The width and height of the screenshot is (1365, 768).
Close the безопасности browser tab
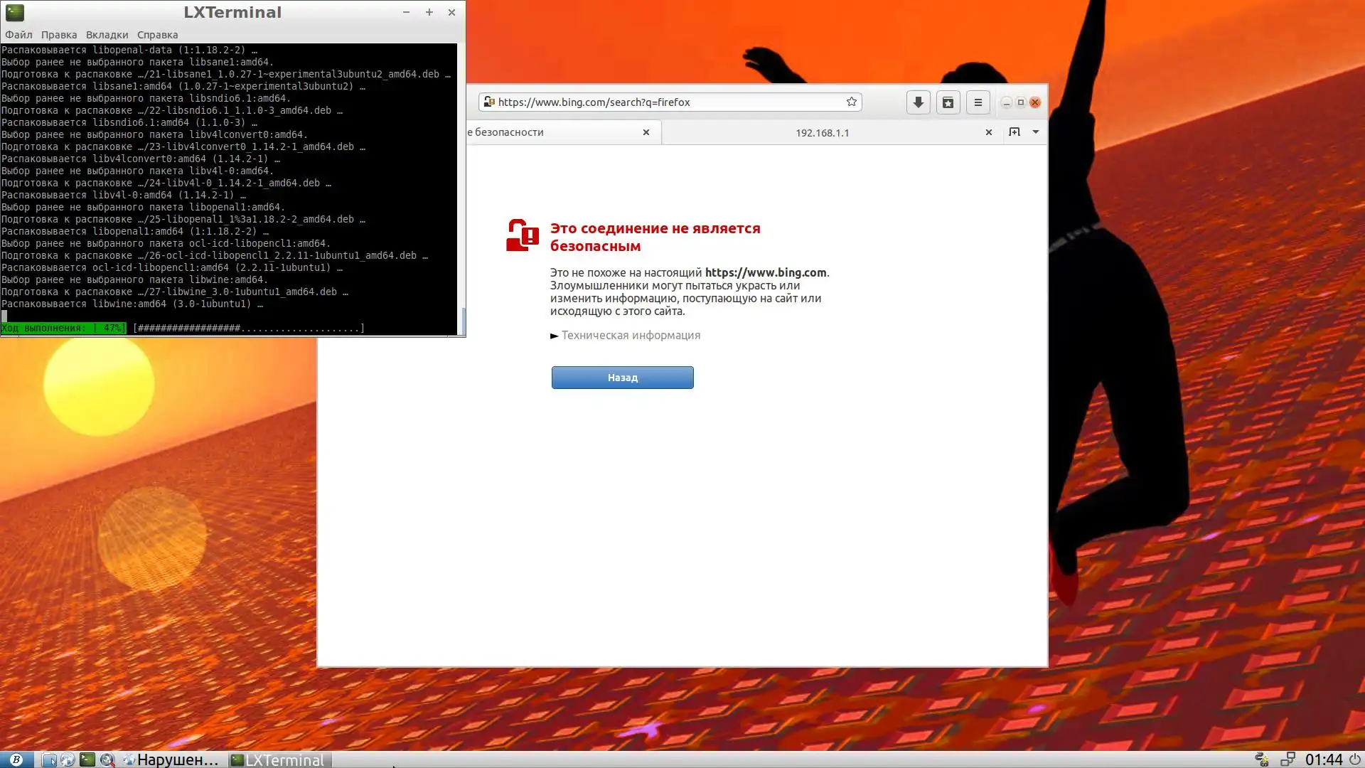click(x=646, y=132)
